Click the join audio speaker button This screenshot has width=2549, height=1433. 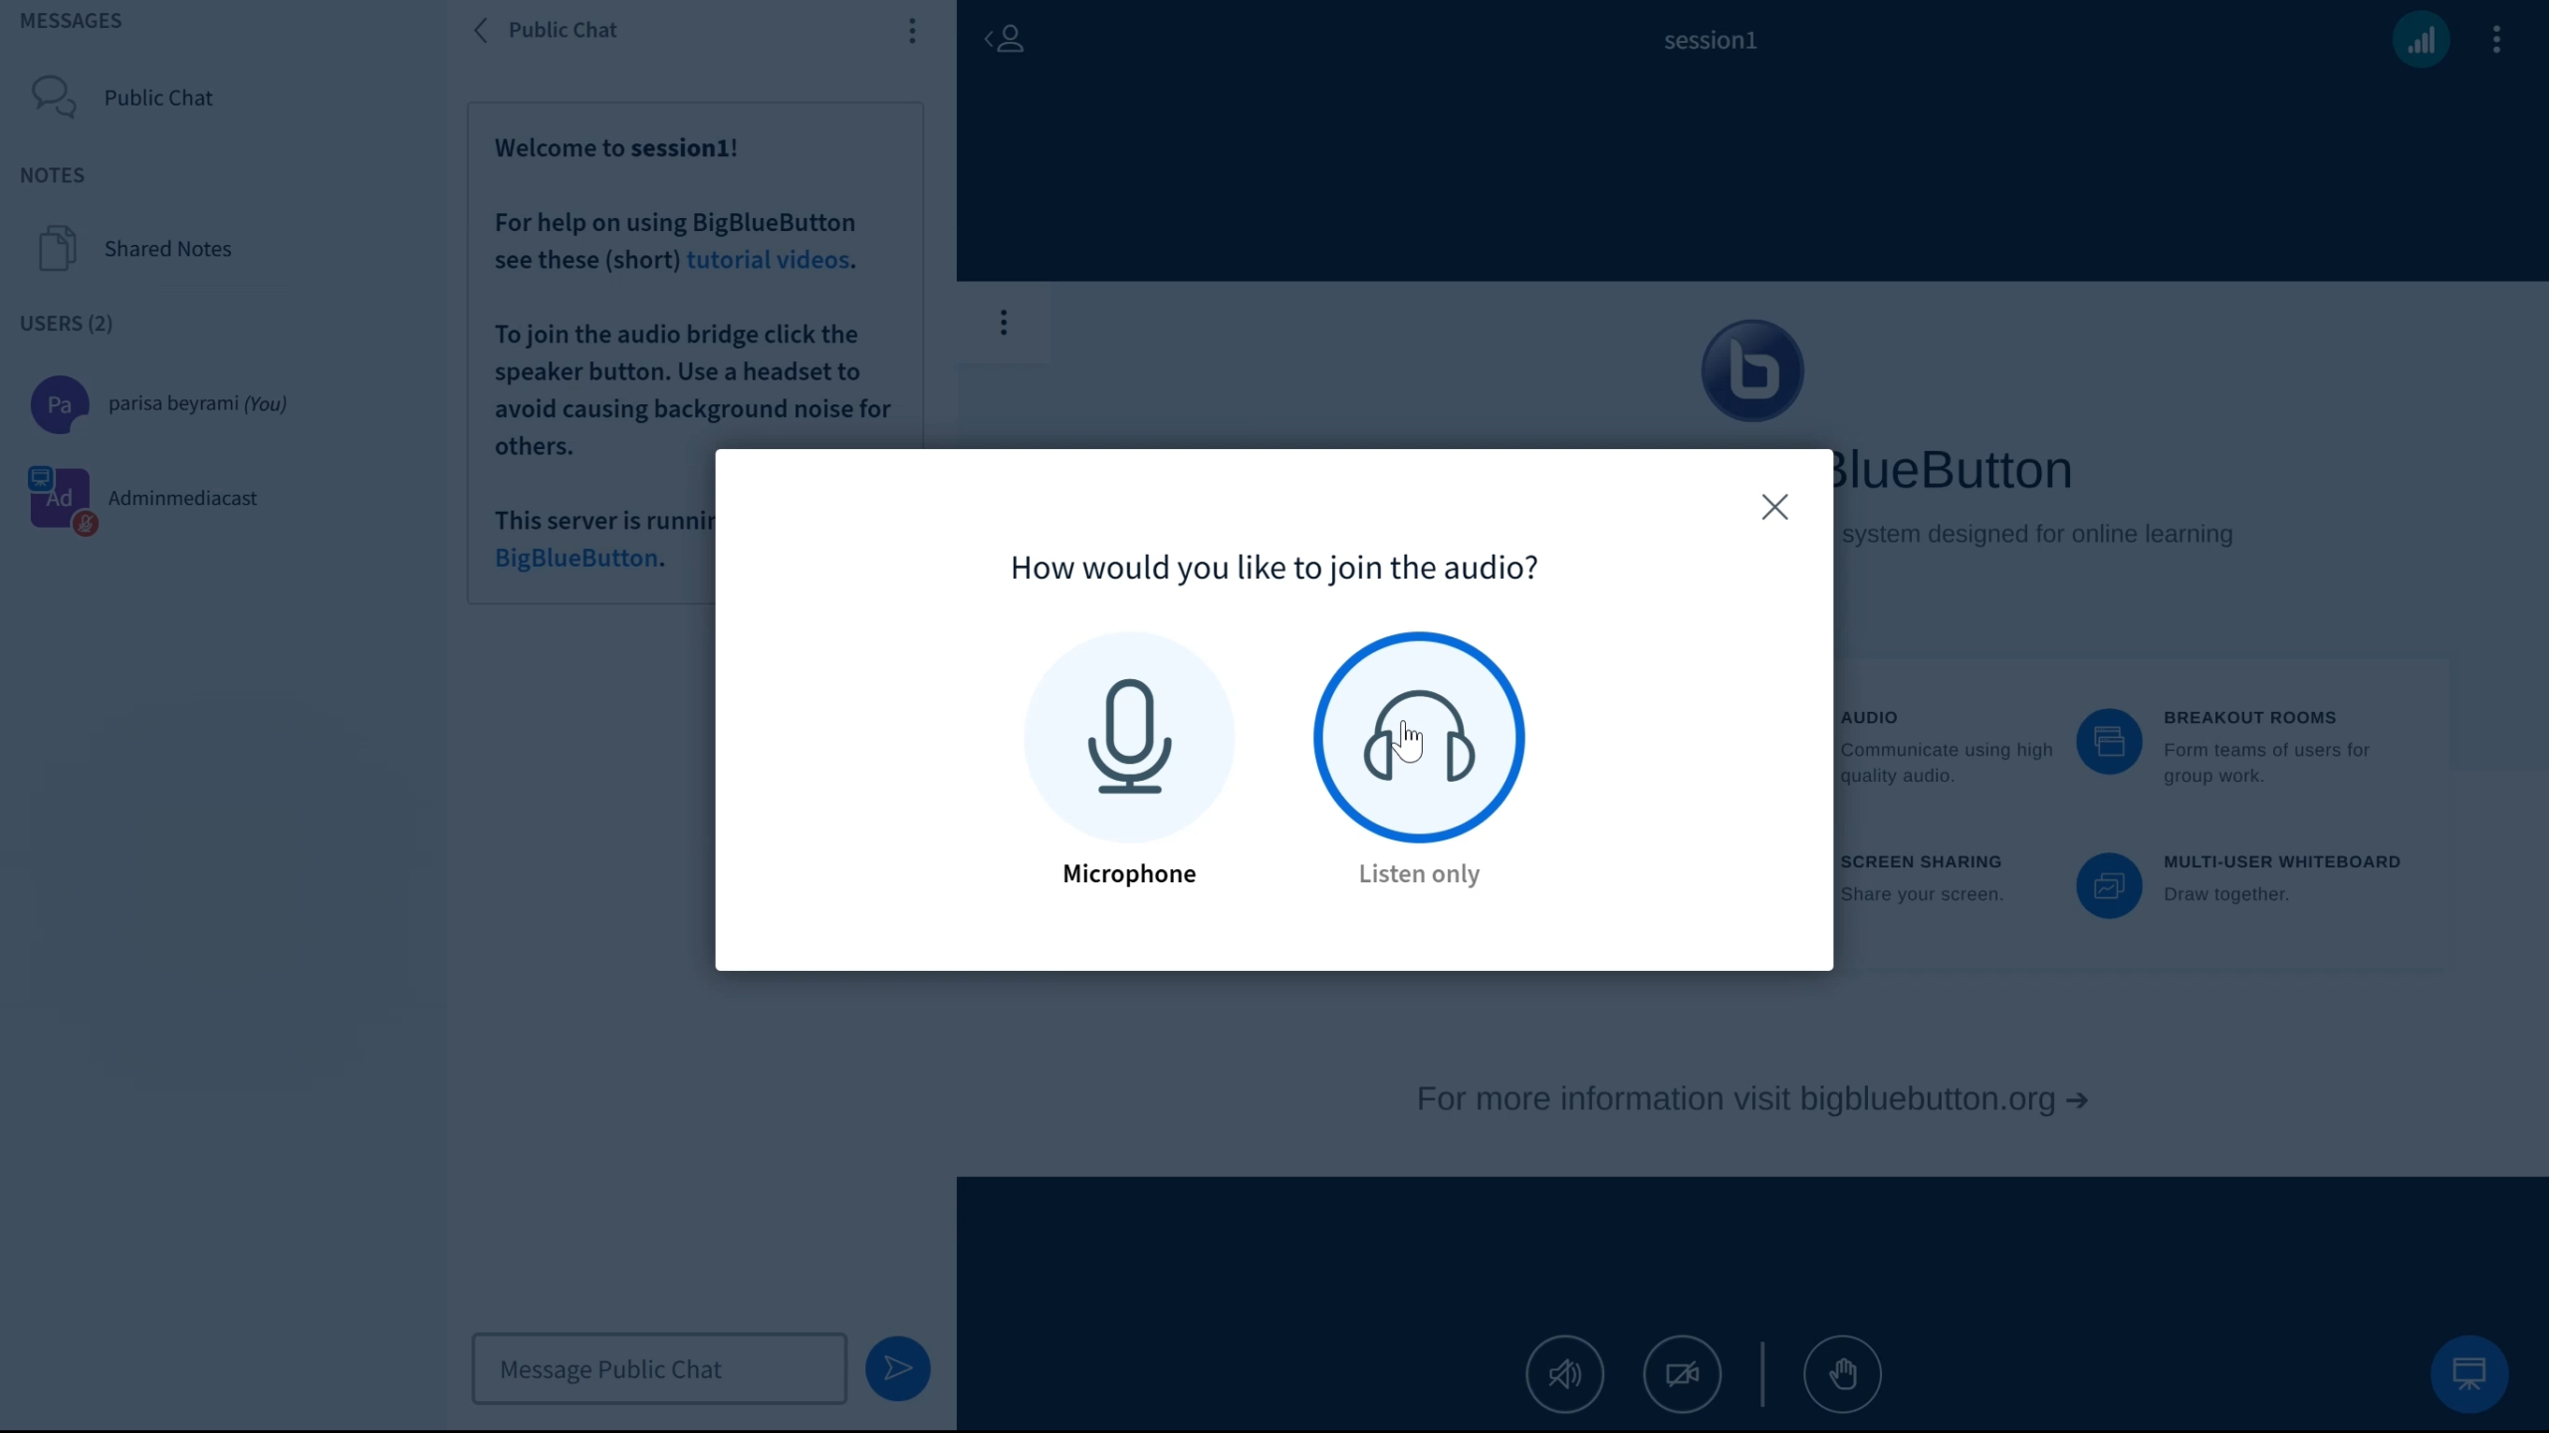1564,1373
